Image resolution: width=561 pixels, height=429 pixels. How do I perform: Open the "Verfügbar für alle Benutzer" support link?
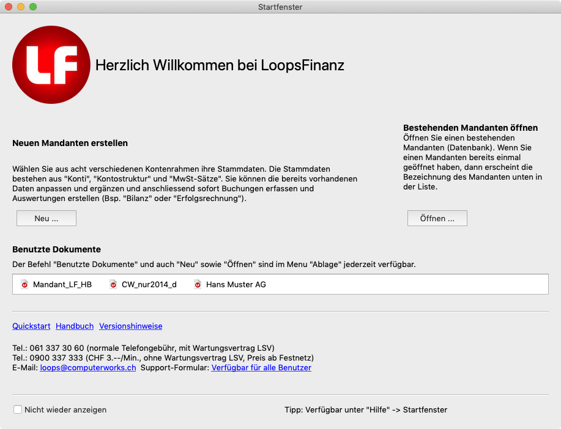tap(261, 367)
